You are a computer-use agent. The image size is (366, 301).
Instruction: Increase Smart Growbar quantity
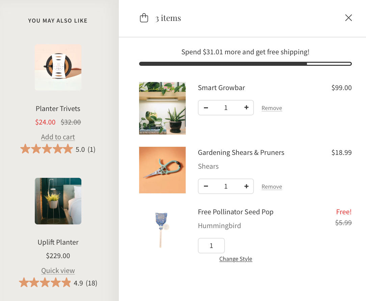point(246,108)
